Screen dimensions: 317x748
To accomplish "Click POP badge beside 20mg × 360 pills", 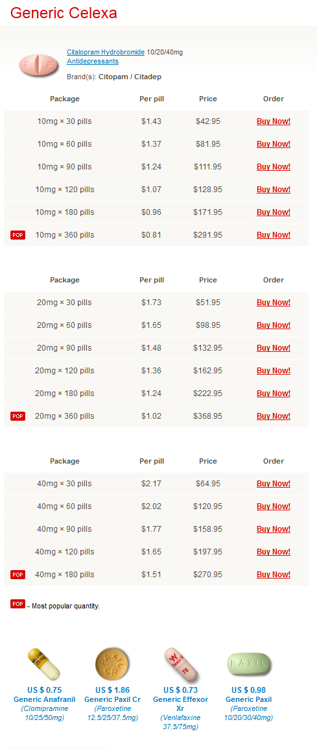I will pos(18,416).
